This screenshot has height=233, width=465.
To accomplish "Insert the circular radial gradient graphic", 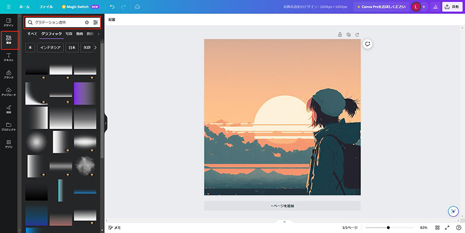I will coord(37,142).
